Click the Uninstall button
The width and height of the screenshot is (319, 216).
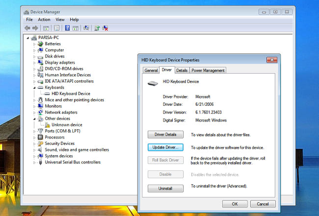click(165, 189)
